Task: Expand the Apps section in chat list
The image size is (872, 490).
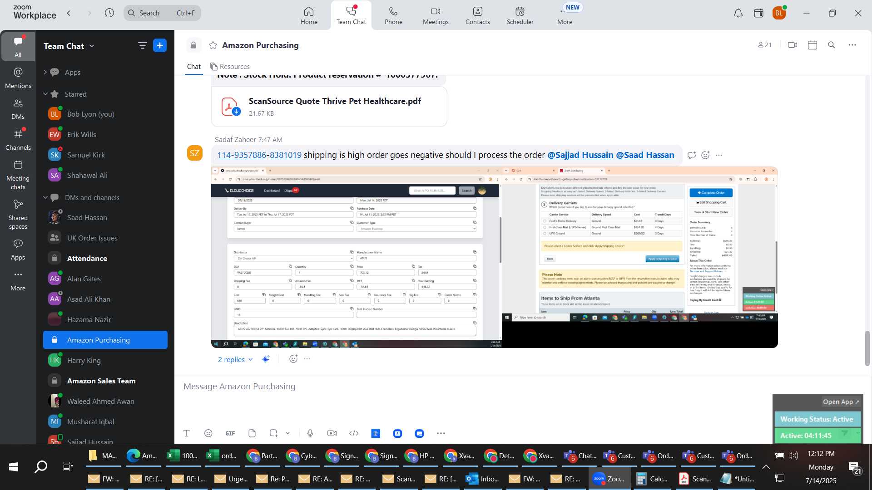Action: point(45,72)
